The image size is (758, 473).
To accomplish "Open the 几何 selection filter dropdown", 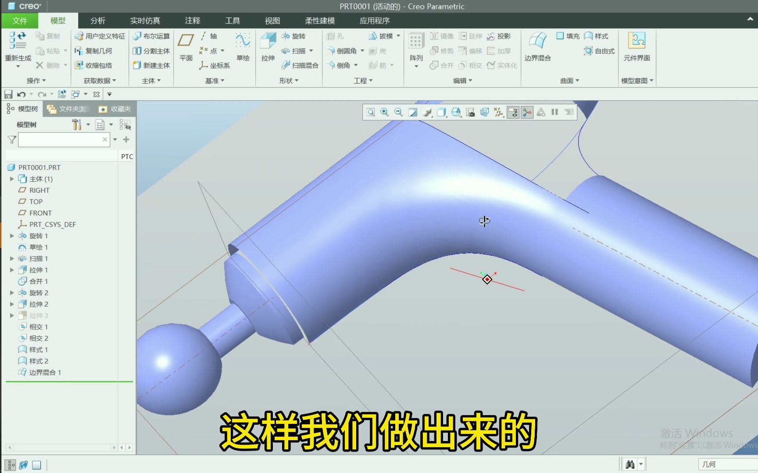I will pyautogui.click(x=727, y=464).
